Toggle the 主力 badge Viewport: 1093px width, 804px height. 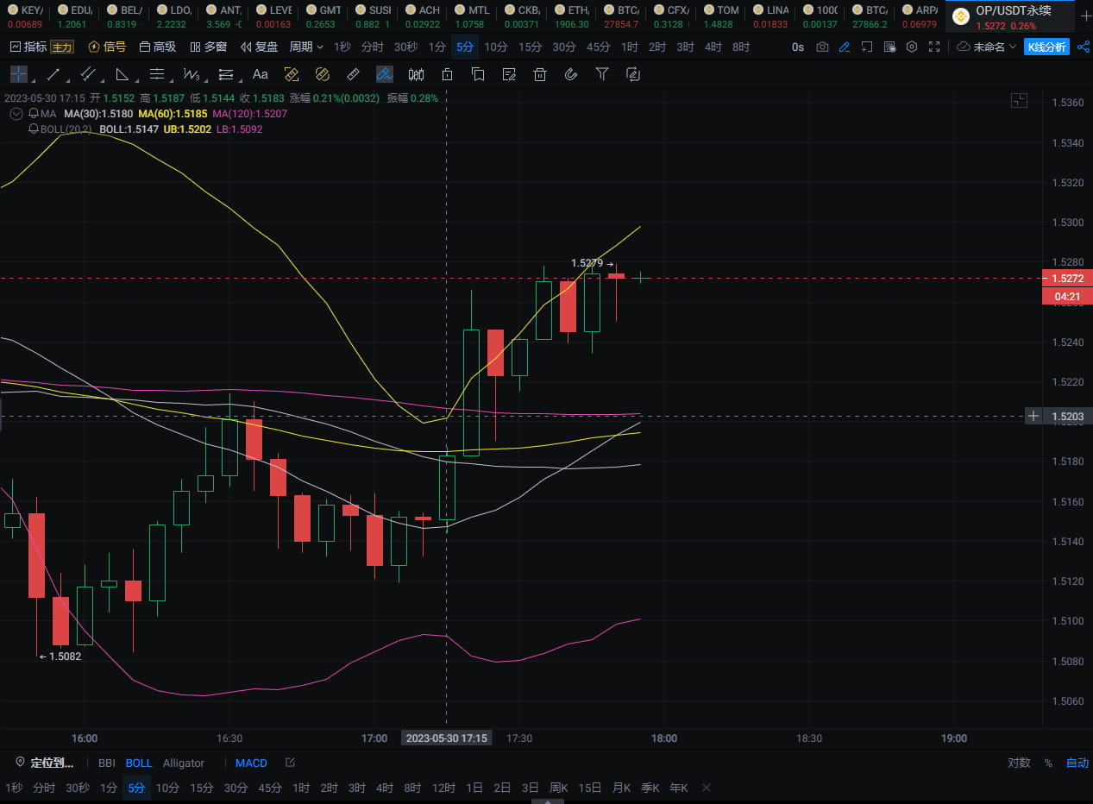pos(62,47)
